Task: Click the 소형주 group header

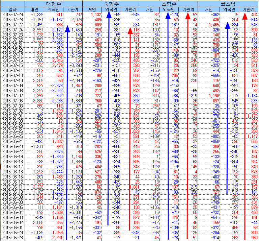Action: coord(169,4)
